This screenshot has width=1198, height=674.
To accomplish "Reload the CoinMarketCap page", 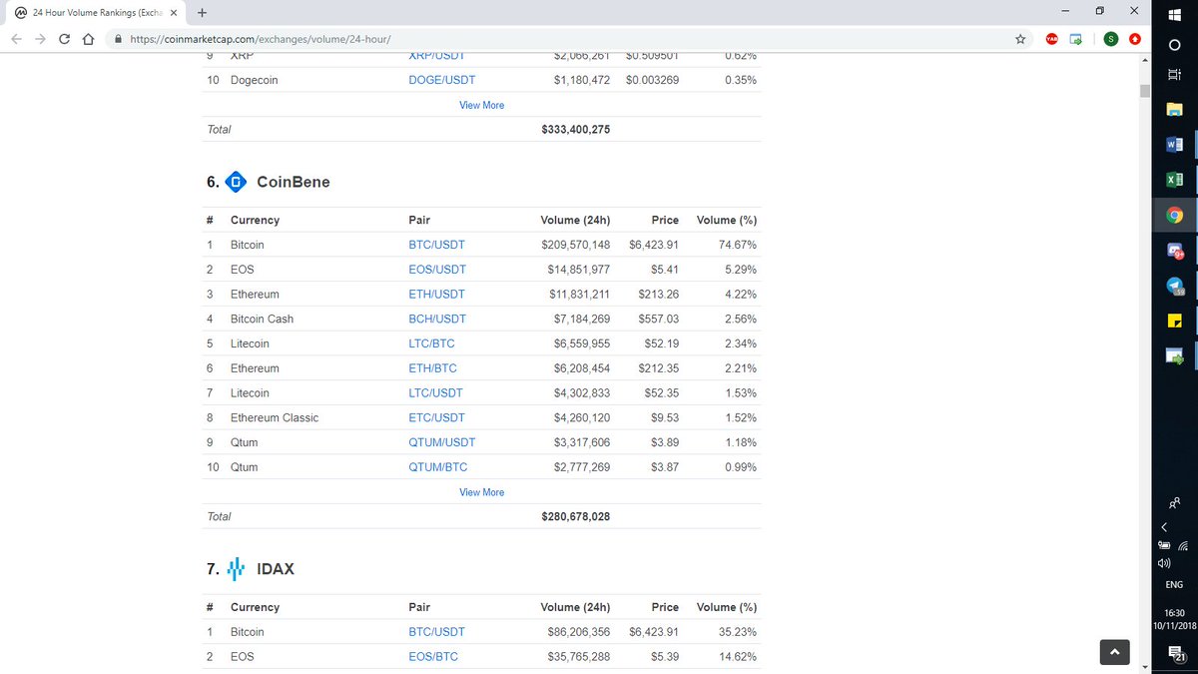I will pos(65,39).
